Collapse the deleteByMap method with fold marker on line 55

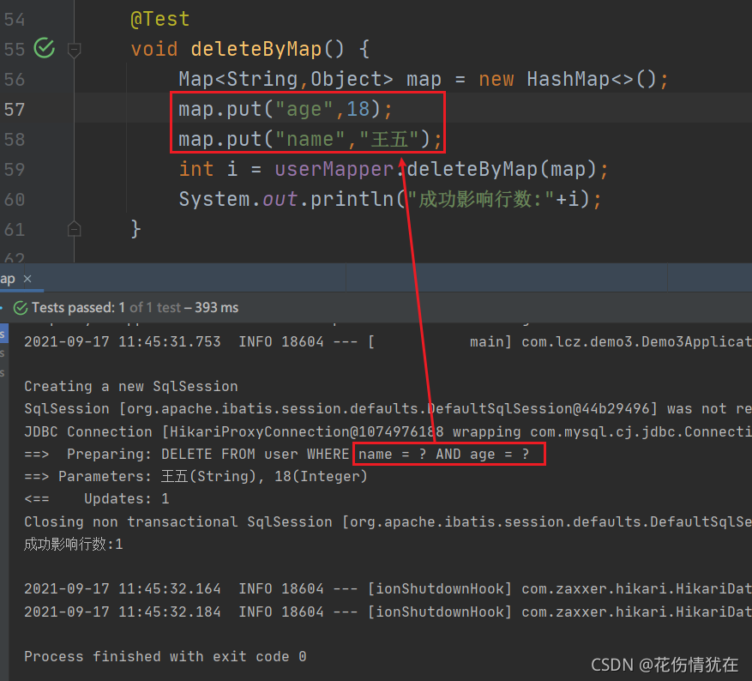[74, 50]
